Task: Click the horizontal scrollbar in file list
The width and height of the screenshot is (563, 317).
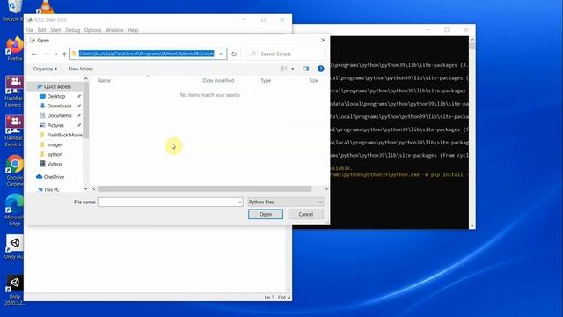Action: (x=204, y=188)
